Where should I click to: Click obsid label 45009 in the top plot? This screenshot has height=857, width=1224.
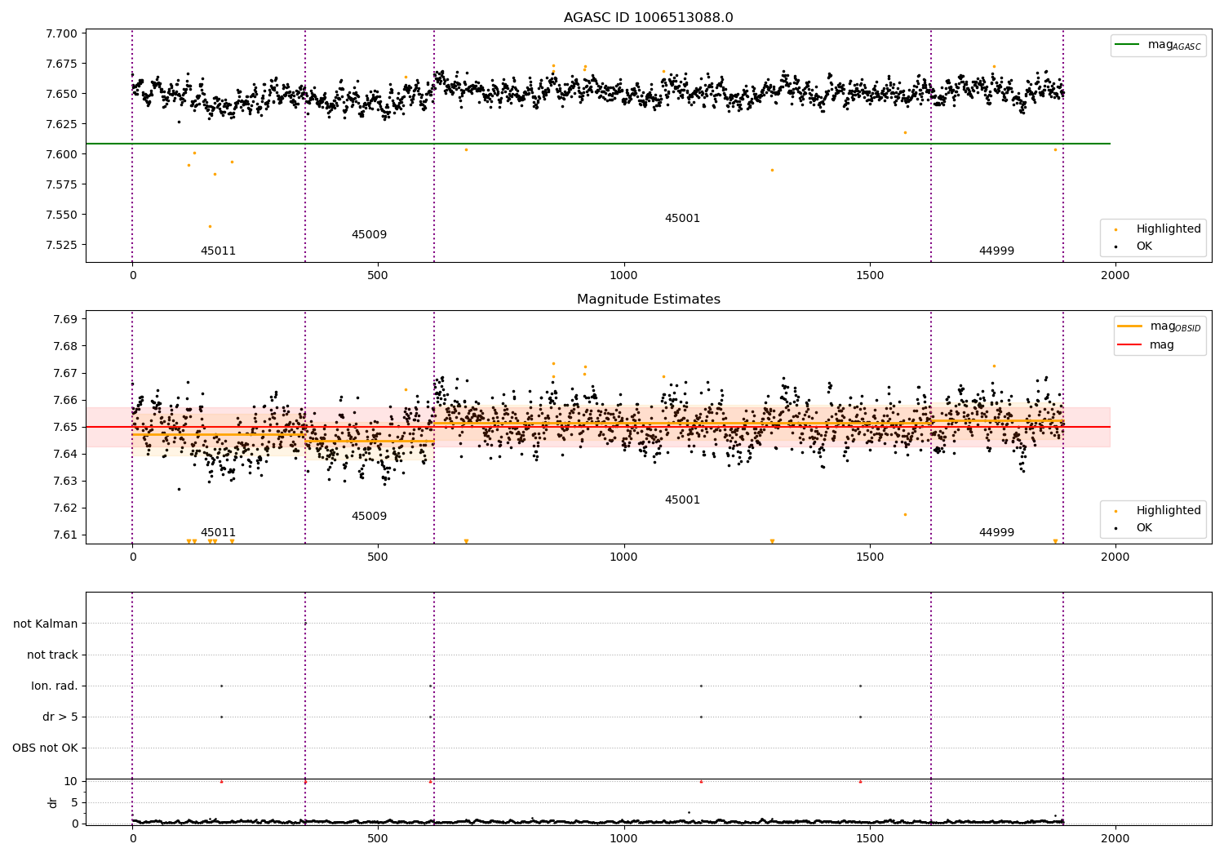[369, 234]
